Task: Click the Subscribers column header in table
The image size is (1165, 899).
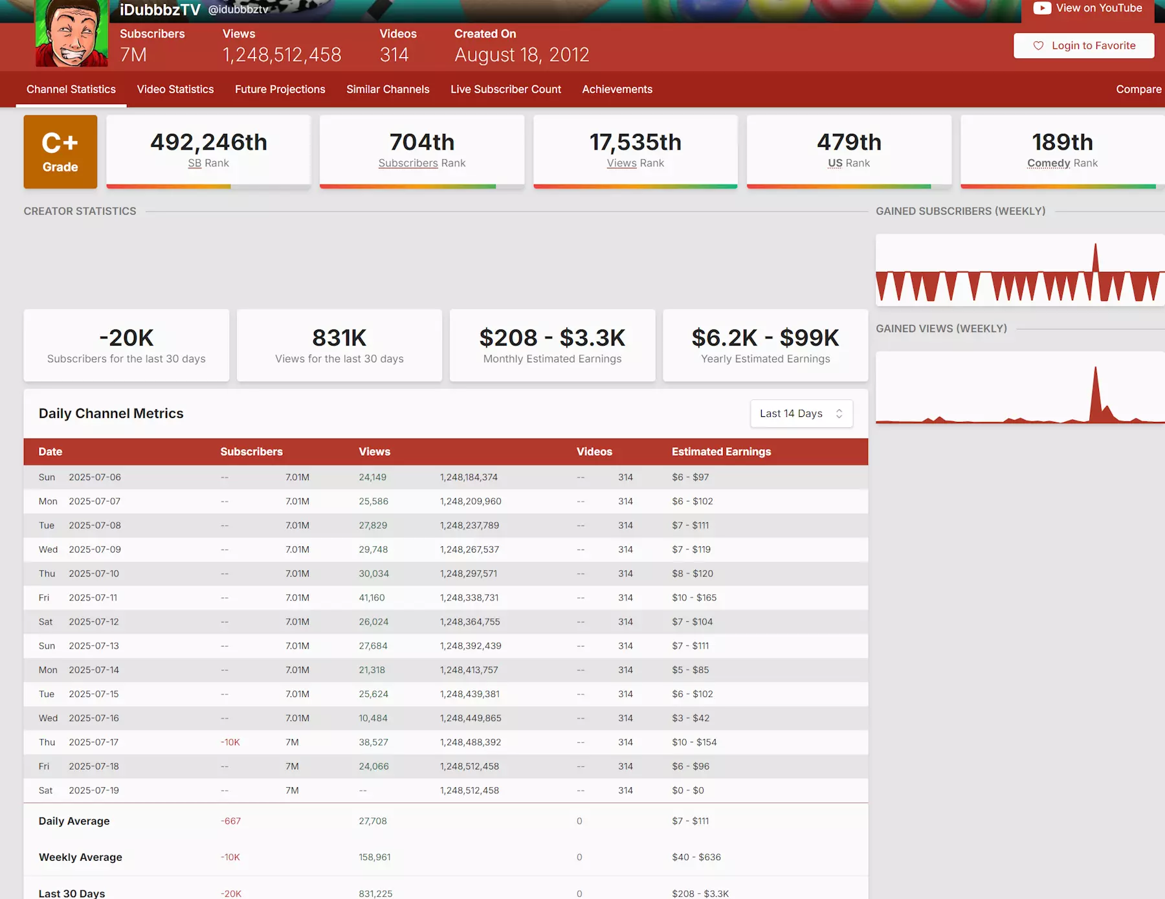Action: 251,452
